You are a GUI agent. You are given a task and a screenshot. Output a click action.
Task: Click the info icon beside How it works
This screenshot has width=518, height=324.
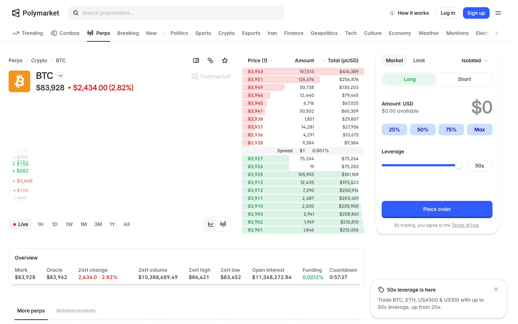click(392, 13)
